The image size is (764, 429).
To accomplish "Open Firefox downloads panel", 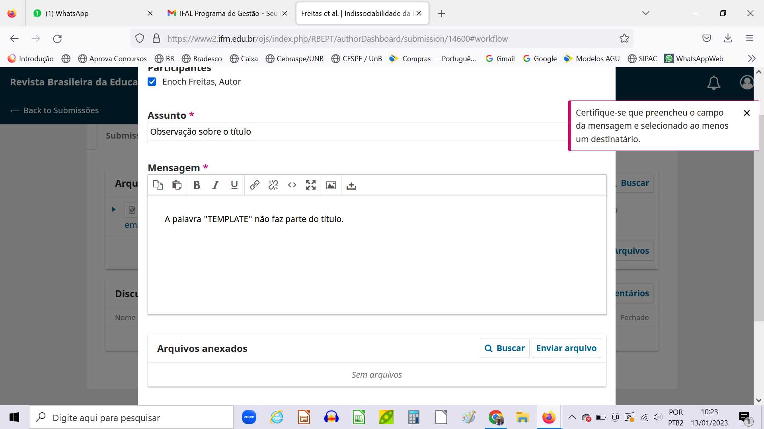I will [728, 39].
